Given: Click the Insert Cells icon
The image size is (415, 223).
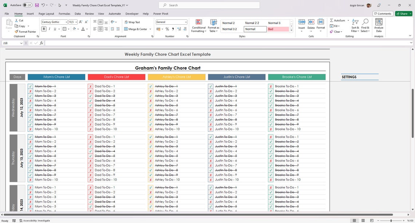Looking at the screenshot, I should coord(301,25).
